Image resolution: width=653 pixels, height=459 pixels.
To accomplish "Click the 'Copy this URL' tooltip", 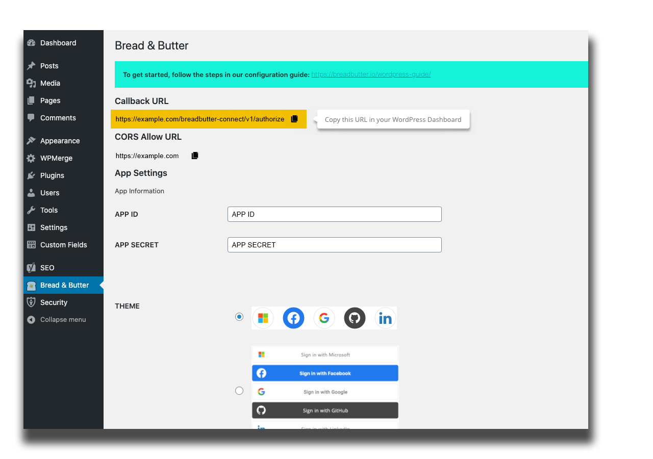I will tap(393, 119).
